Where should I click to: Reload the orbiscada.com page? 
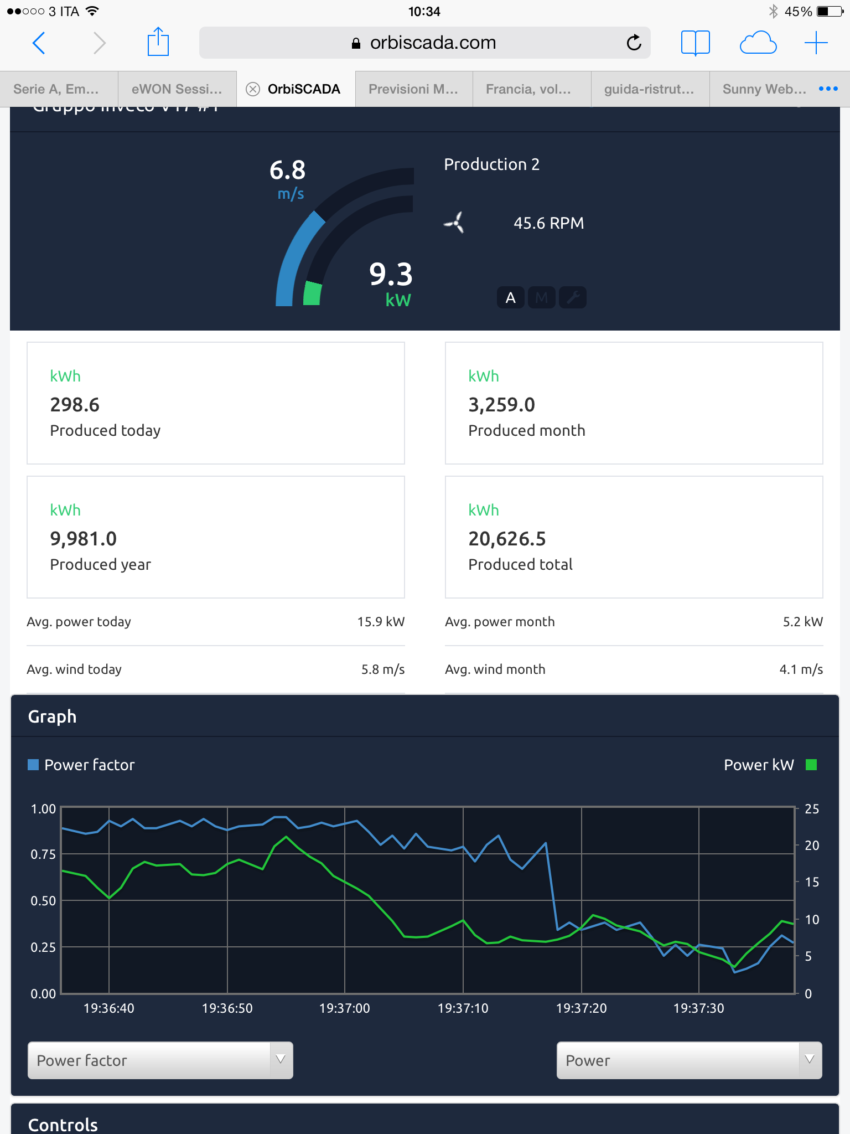(634, 43)
